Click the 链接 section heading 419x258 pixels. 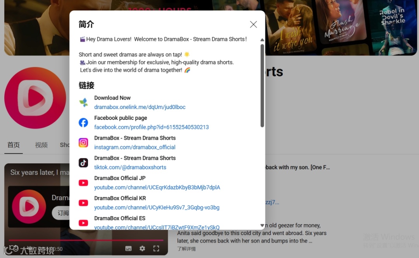pyautogui.click(x=86, y=86)
